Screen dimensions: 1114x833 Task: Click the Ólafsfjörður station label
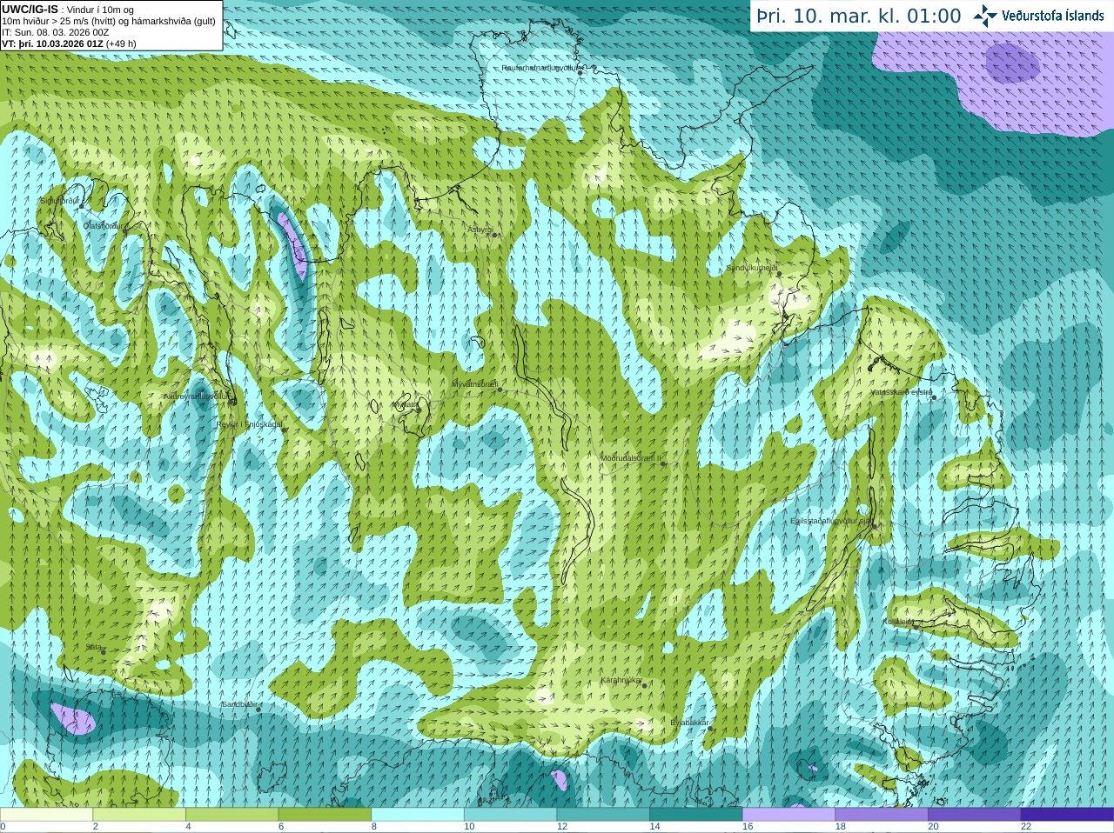click(x=104, y=225)
